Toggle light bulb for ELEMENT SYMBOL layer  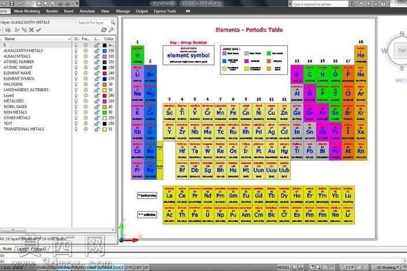click(76, 79)
